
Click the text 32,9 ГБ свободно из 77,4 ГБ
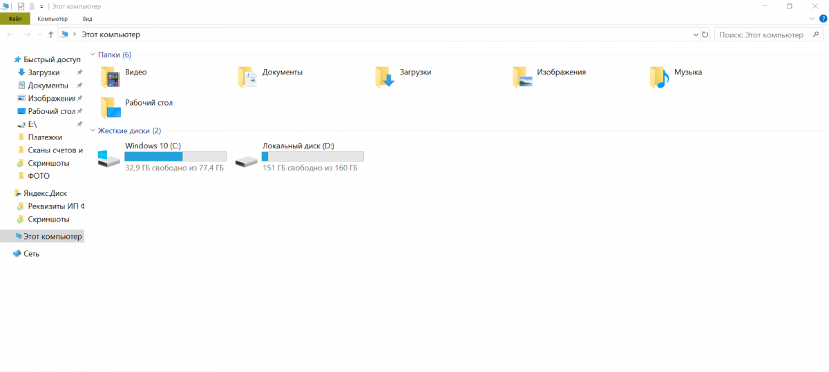pyautogui.click(x=174, y=168)
